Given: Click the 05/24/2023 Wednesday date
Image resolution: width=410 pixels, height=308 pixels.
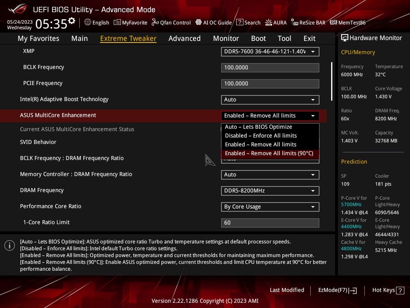Looking at the screenshot, I should click(x=20, y=24).
